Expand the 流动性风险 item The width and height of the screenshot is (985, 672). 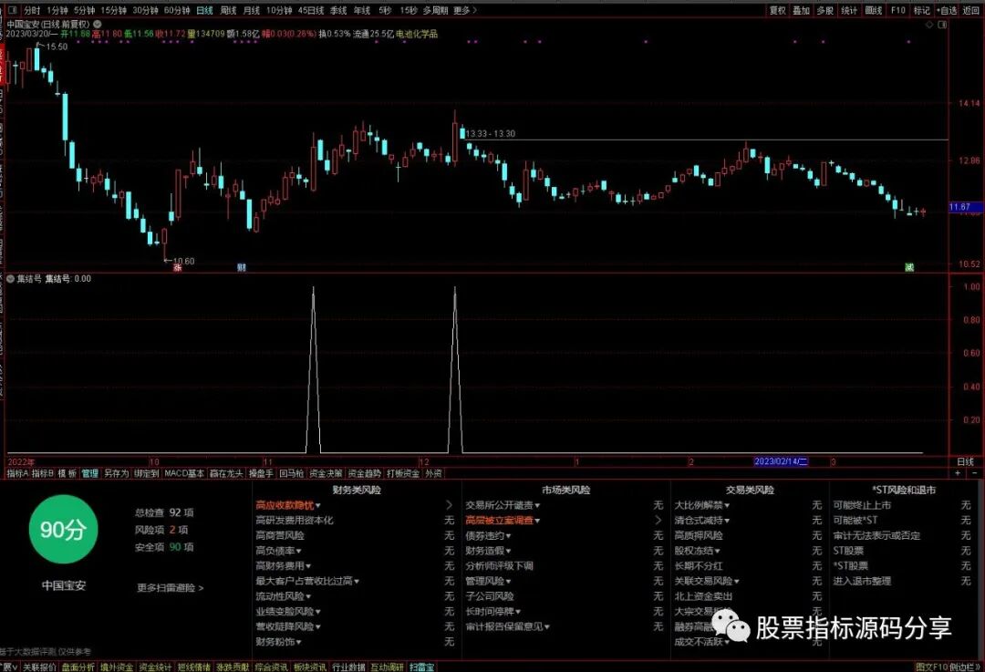pyautogui.click(x=284, y=596)
